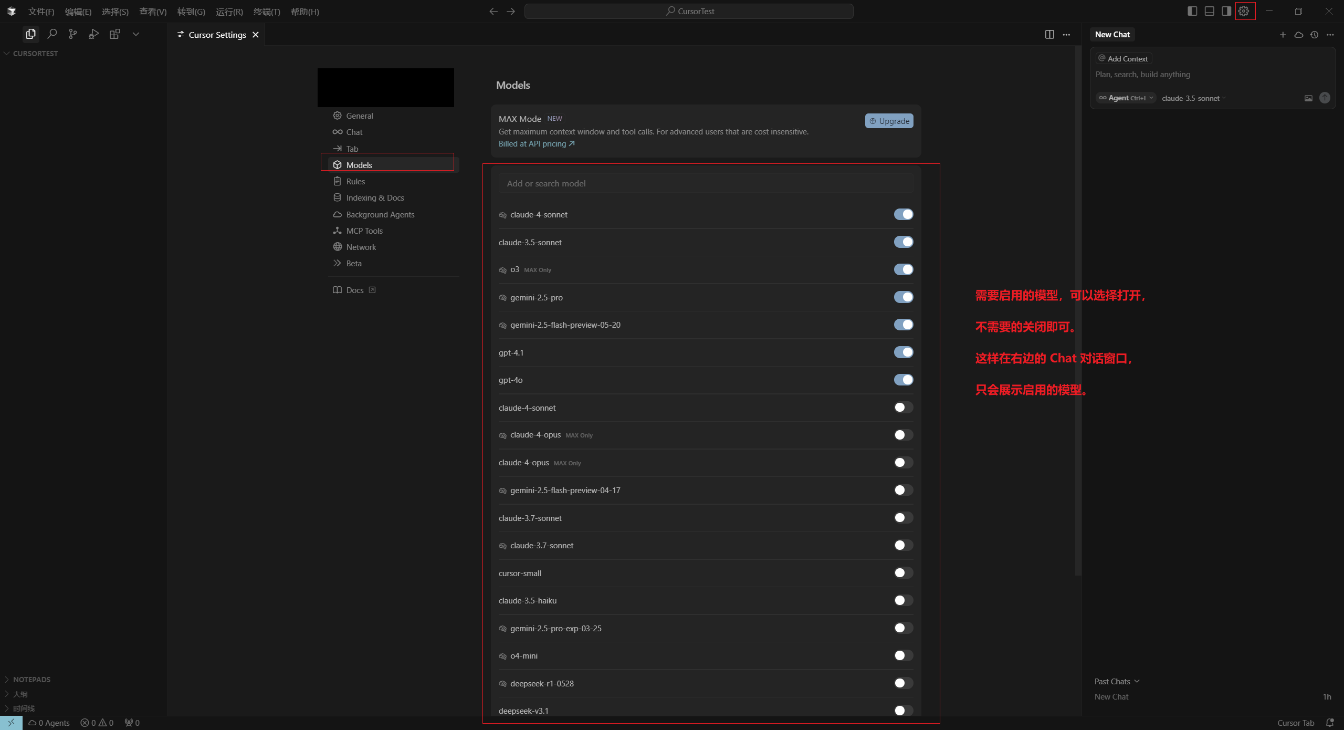Click the Search magnifier icon in sidebar

pyautogui.click(x=52, y=34)
